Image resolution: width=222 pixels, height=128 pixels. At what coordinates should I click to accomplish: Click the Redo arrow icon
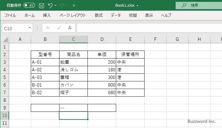(62, 5)
